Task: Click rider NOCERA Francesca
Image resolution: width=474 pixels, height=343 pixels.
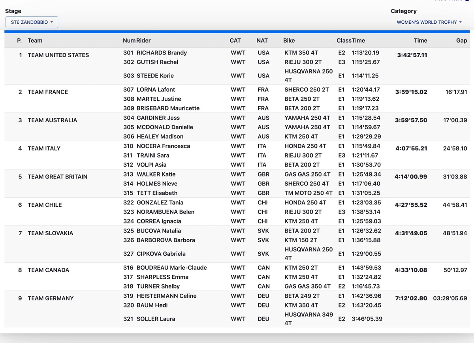Action: click(163, 146)
